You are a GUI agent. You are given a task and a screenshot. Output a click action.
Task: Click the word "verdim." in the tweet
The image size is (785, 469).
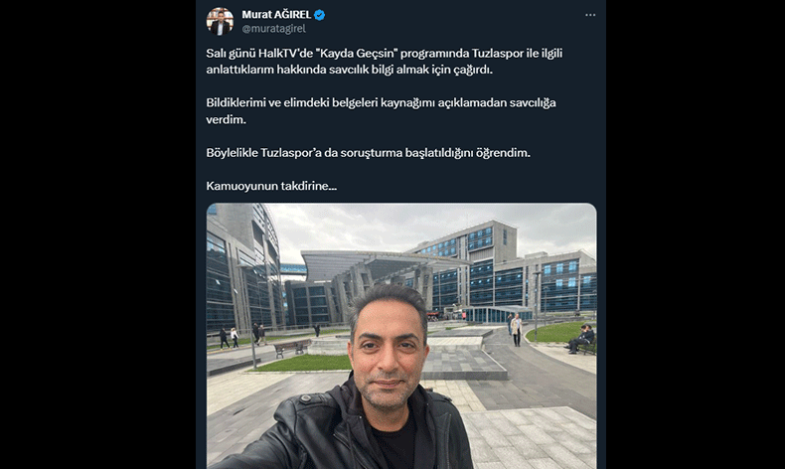tap(226, 119)
